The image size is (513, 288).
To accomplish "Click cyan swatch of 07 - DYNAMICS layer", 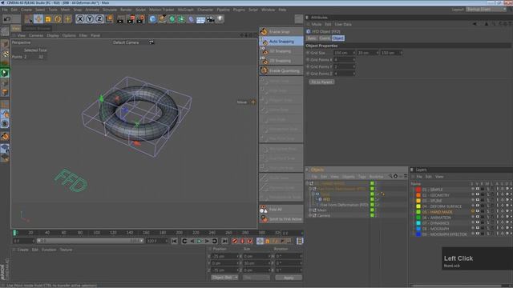I will click(x=418, y=223).
